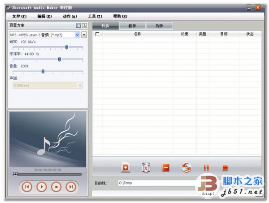Click the trash clear-list icon
Screen dimensions: 269x203
coord(146,167)
